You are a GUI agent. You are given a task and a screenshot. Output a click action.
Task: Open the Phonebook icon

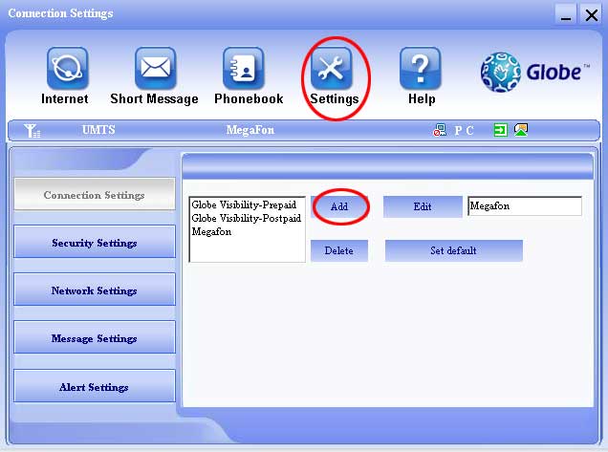(x=244, y=69)
